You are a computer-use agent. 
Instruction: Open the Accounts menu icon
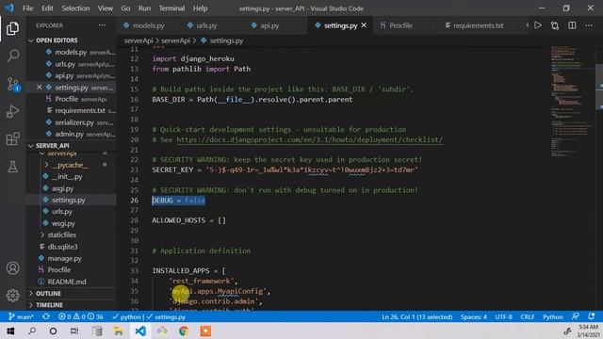(12, 267)
